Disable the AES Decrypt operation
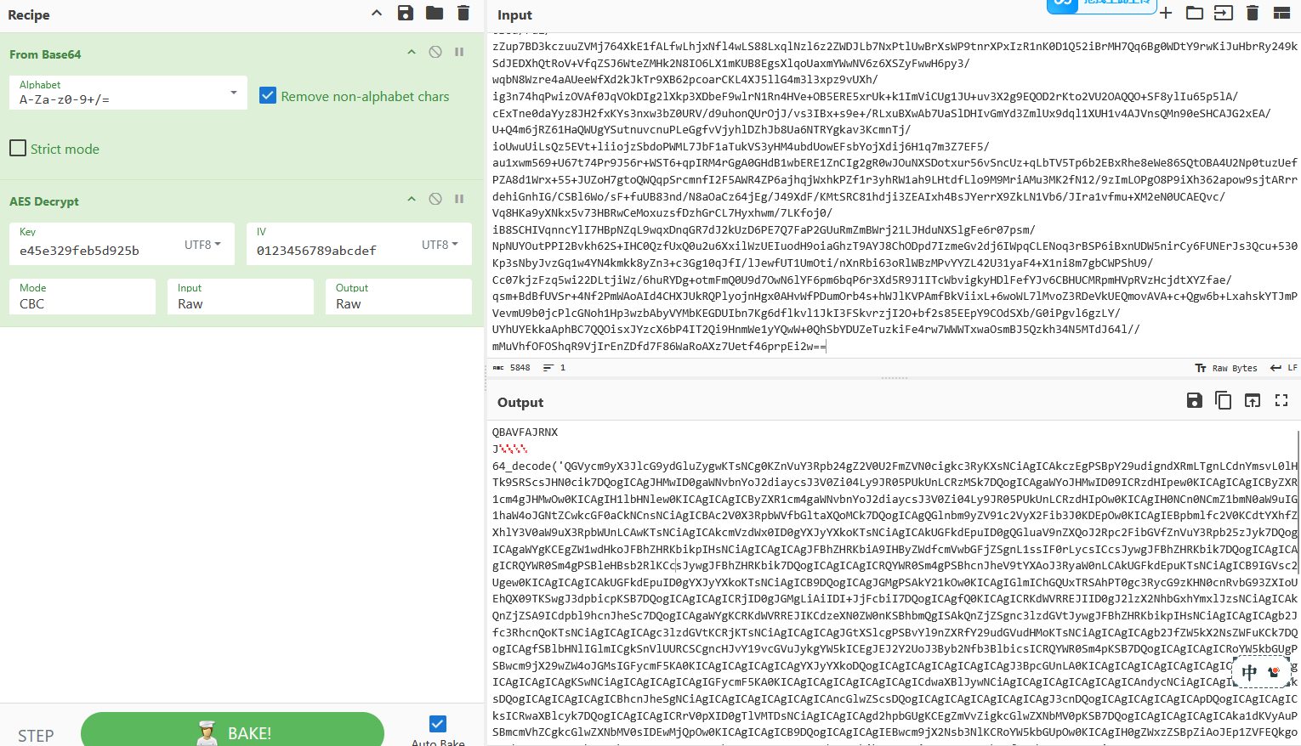The width and height of the screenshot is (1301, 746). [435, 199]
